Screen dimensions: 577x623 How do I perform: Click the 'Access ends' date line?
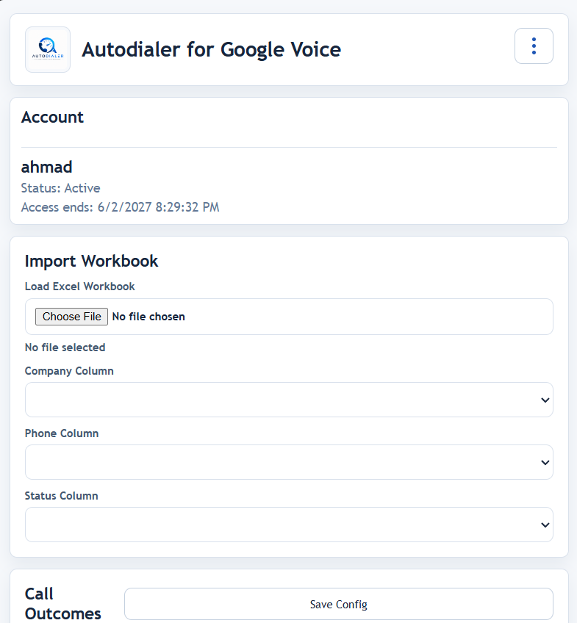pyautogui.click(x=120, y=207)
